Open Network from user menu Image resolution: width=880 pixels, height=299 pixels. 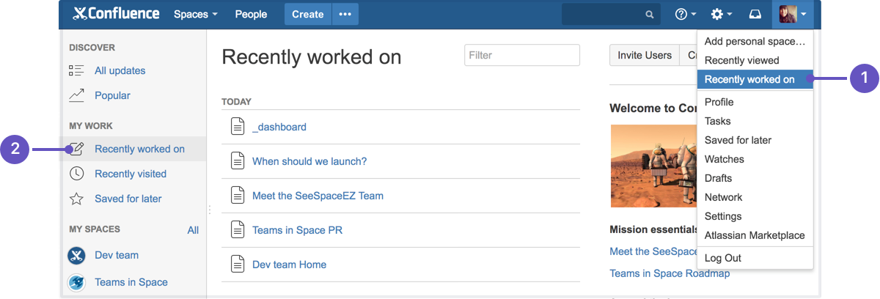tap(755, 197)
